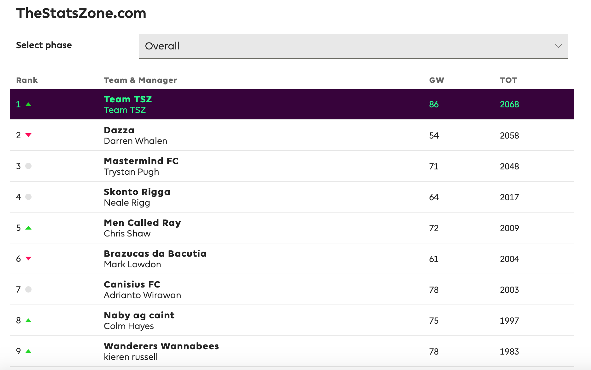Screen dimensions: 591x370
Task: Click grey unchanged dot beside rank 4
Action: [x=28, y=197]
